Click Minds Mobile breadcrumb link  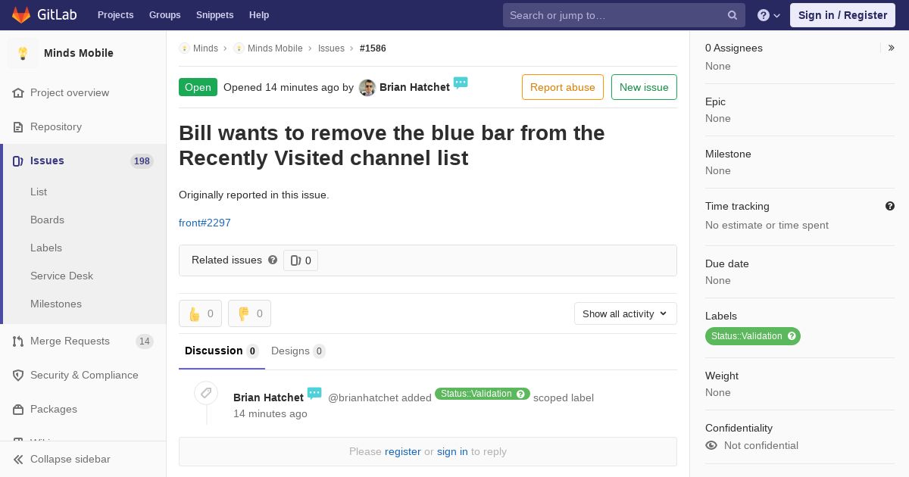click(275, 48)
